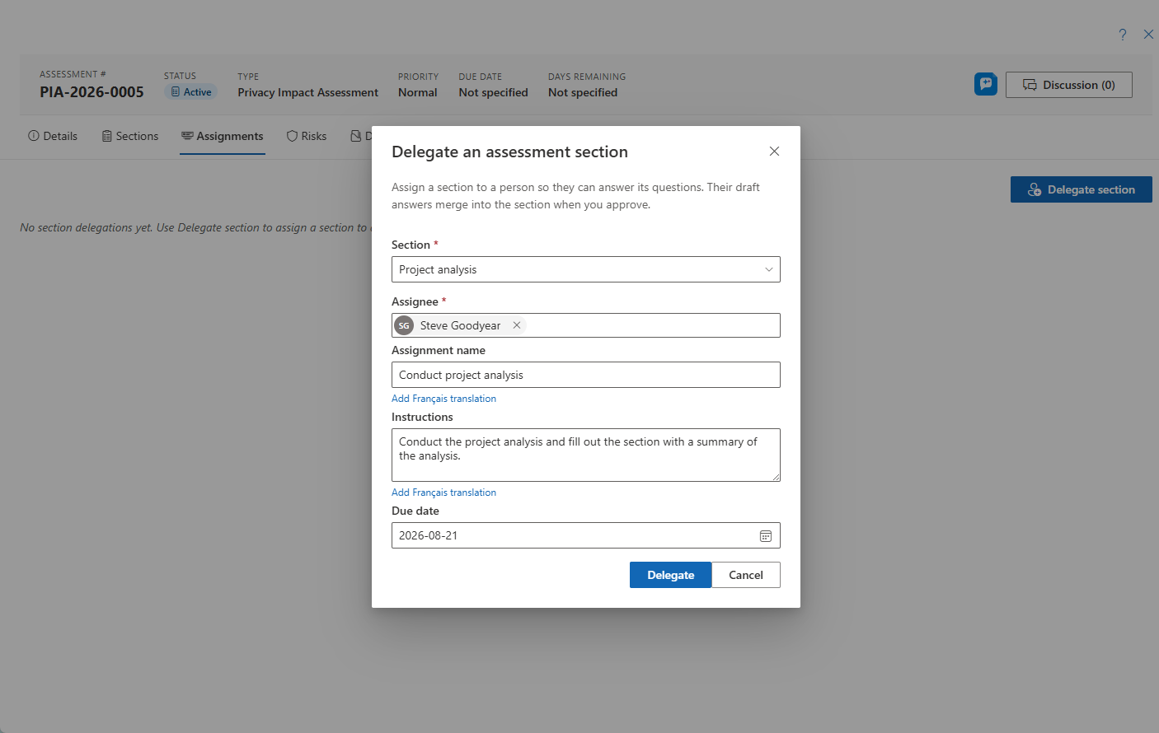Click the 'No section delegations yet' message

pos(195,227)
